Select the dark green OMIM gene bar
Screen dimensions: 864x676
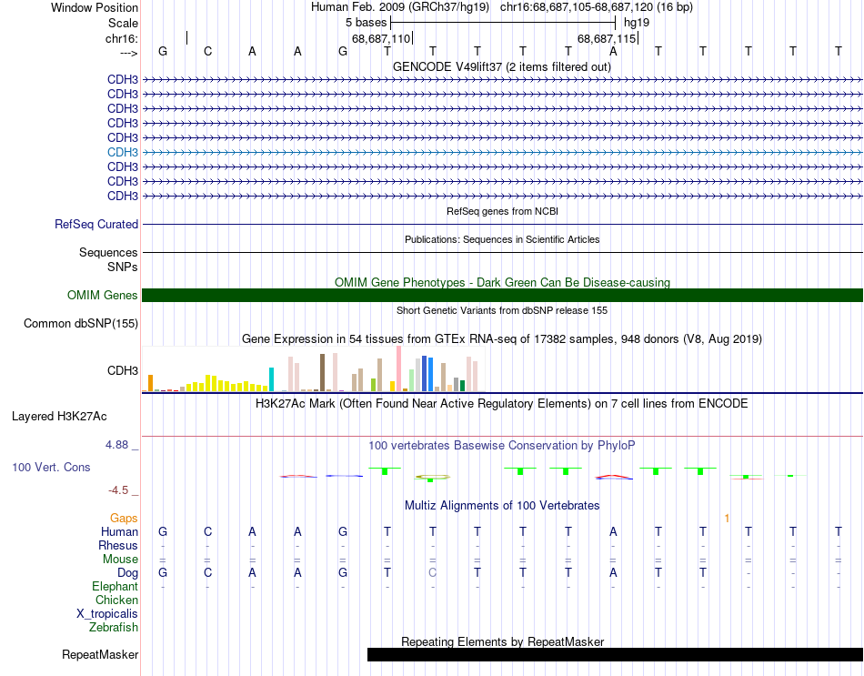pos(502,295)
